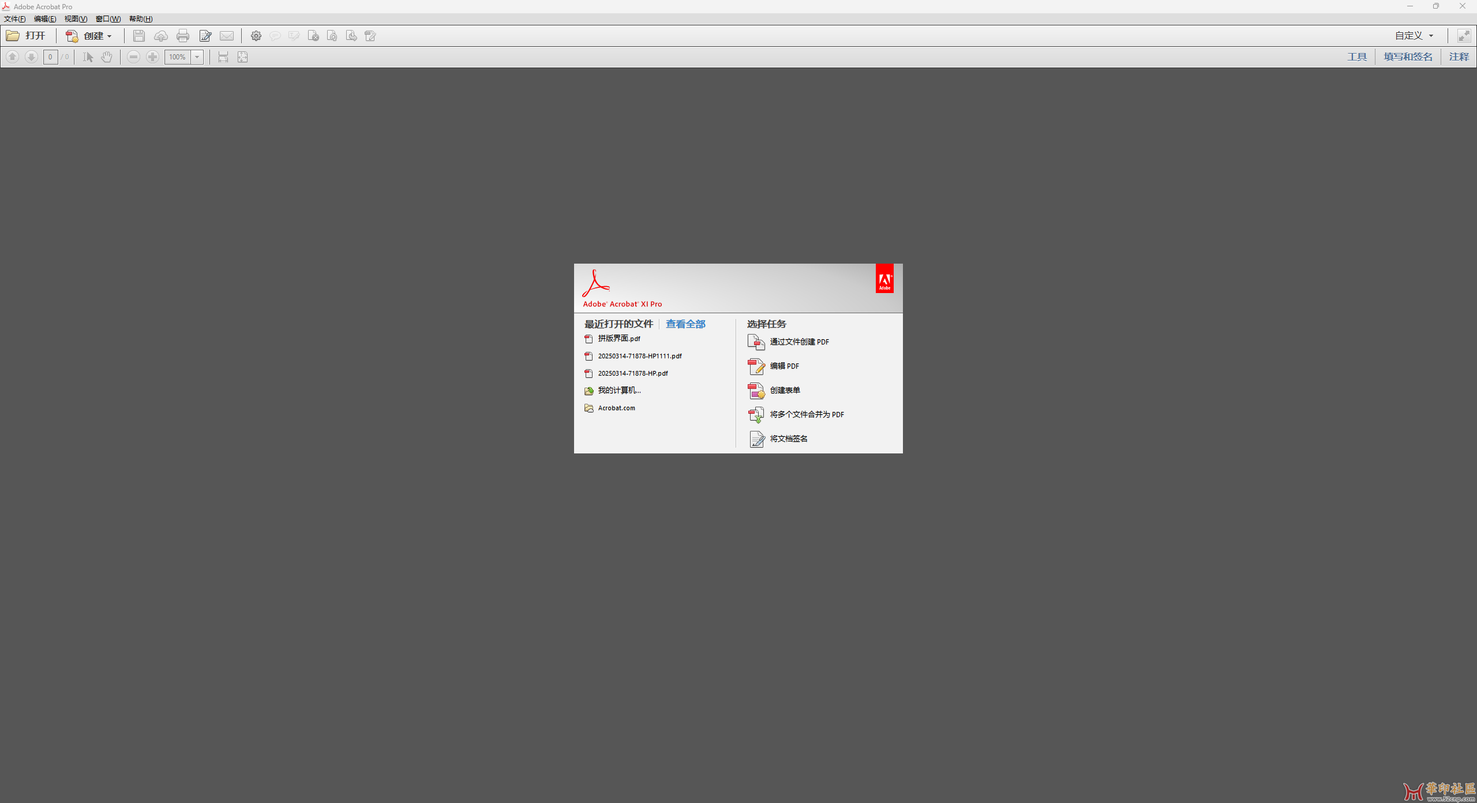This screenshot has height=803, width=1477.
Task: Click the zoom in plus icon
Action: tap(152, 57)
